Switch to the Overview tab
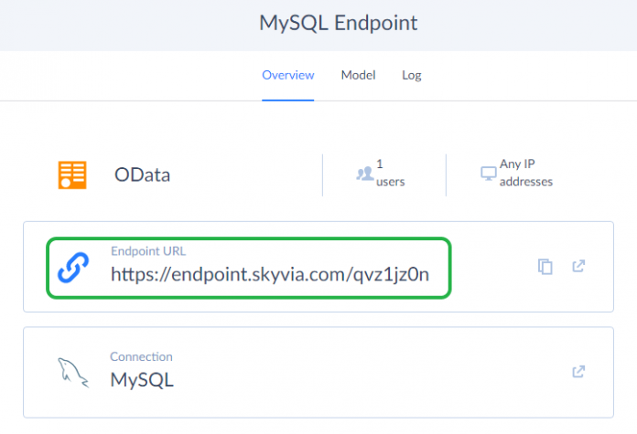The height and width of the screenshot is (434, 637). [x=287, y=75]
